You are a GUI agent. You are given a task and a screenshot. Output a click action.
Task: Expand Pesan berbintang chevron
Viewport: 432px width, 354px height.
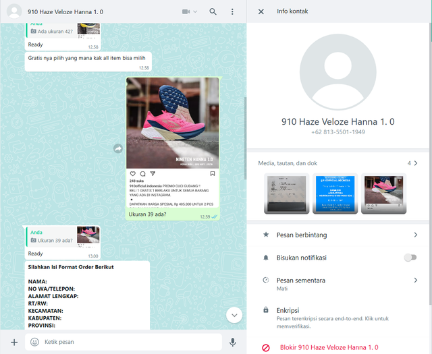tap(416, 235)
